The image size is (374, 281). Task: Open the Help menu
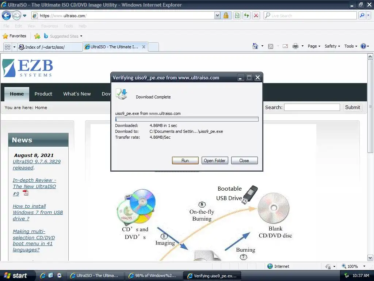82,26
